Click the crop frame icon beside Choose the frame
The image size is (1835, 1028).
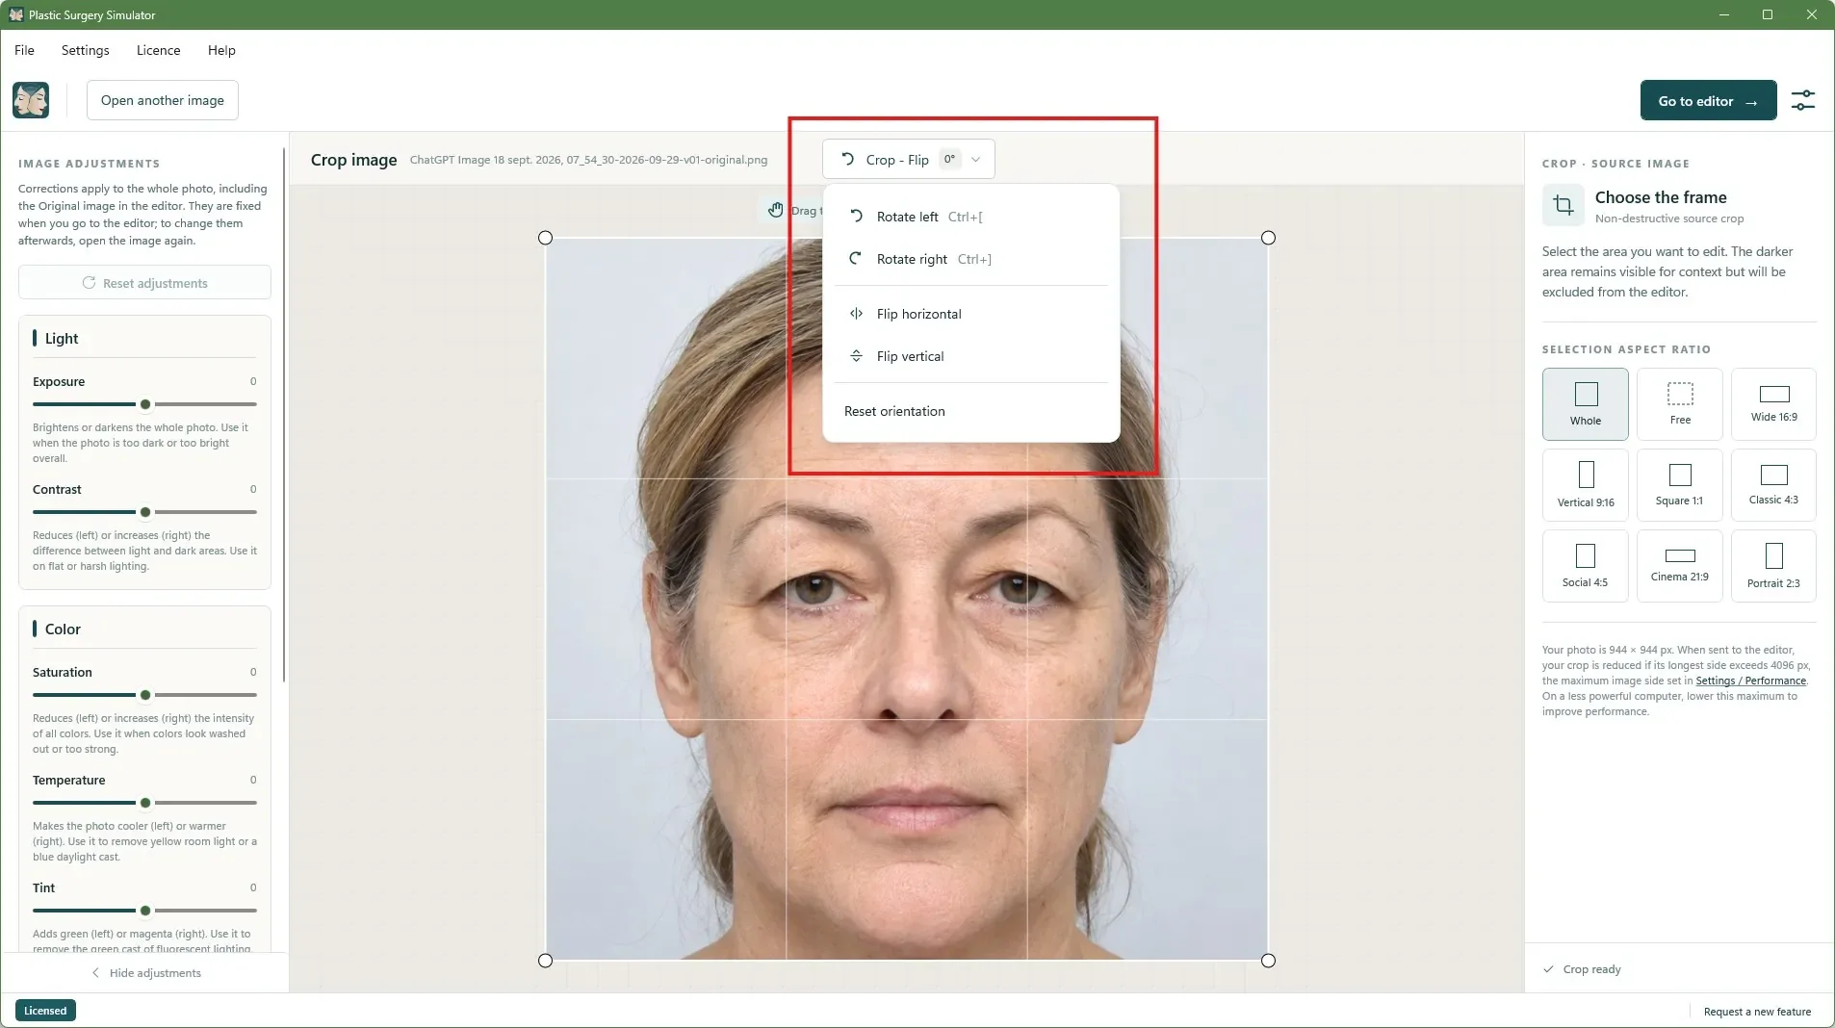point(1564,205)
